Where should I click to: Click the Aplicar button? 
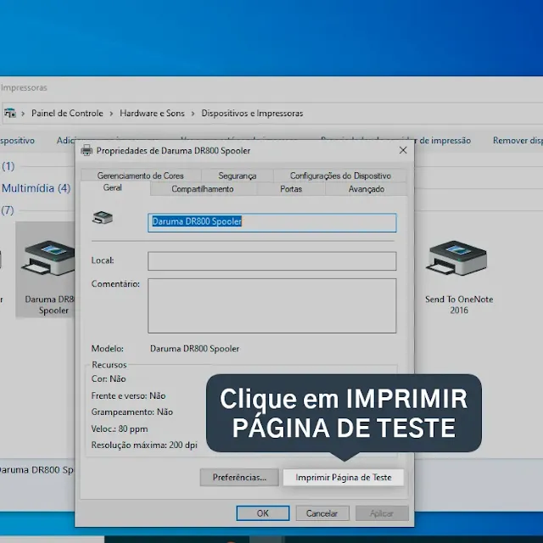(382, 512)
